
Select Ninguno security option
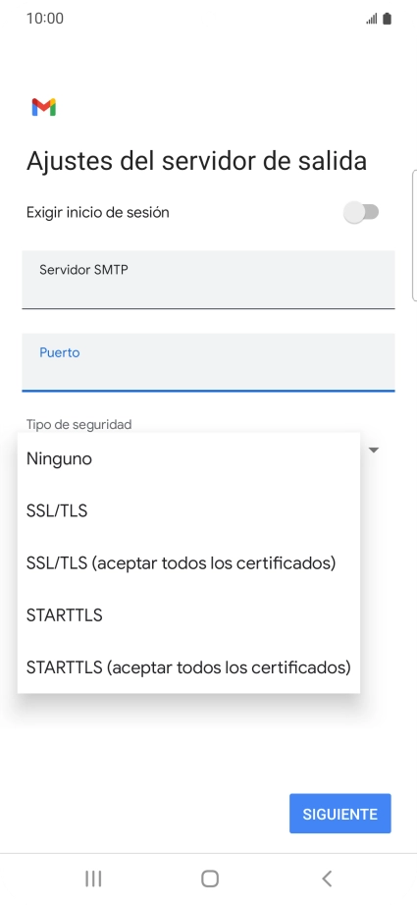point(188,458)
